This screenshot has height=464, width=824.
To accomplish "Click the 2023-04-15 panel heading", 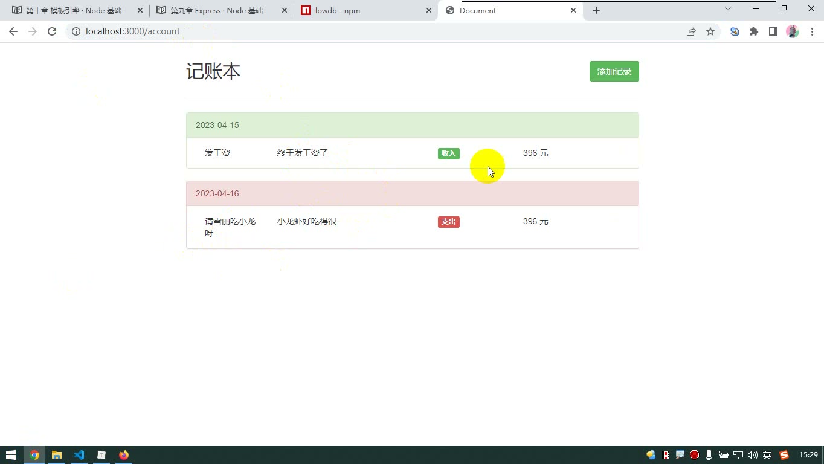I will tap(413, 125).
